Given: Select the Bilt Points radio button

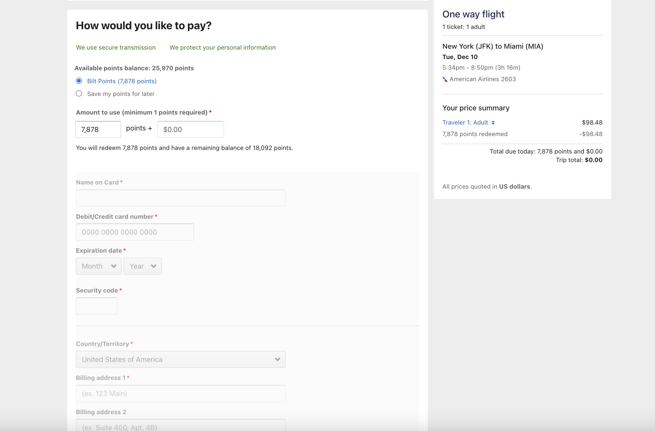Looking at the screenshot, I should (79, 81).
